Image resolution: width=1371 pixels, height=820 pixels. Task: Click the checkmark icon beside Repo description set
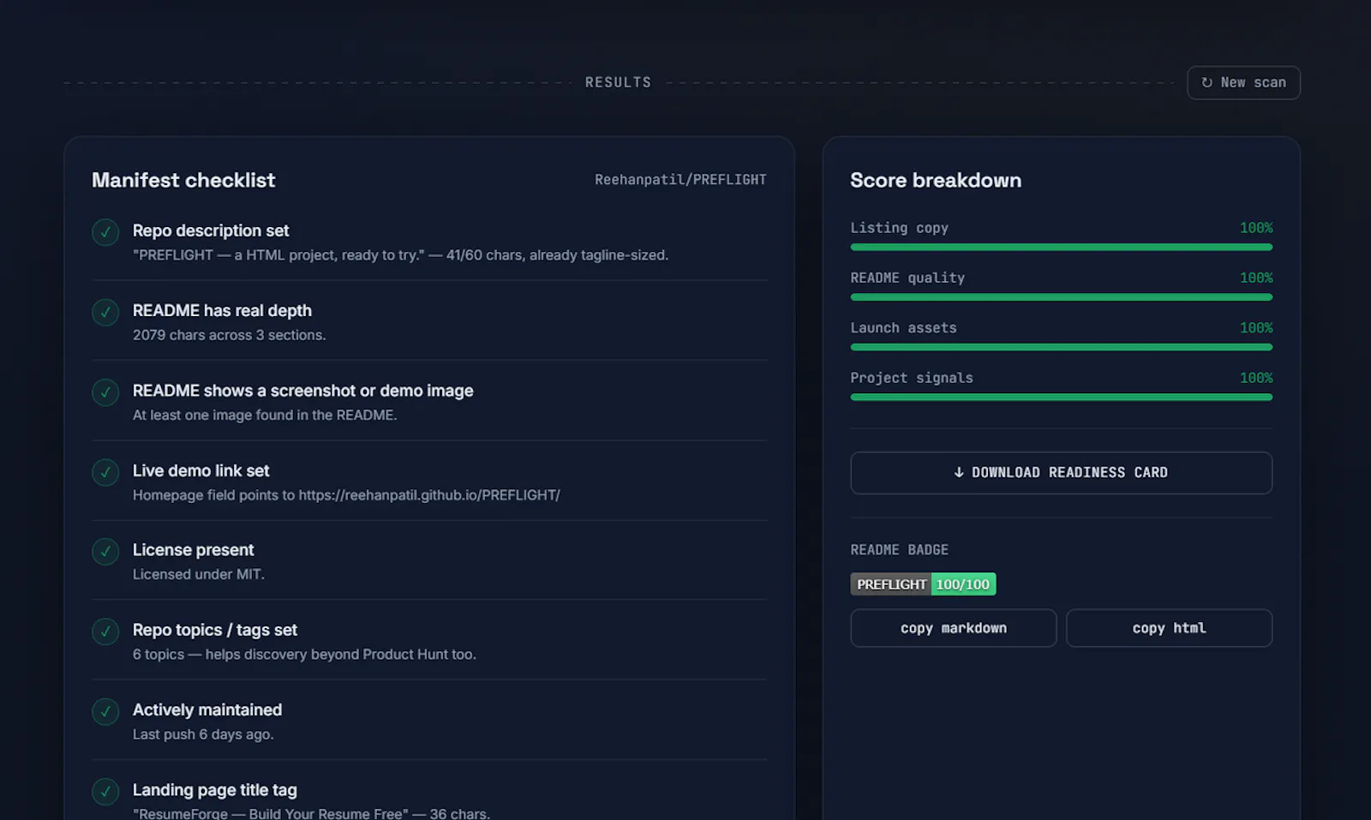tap(105, 232)
